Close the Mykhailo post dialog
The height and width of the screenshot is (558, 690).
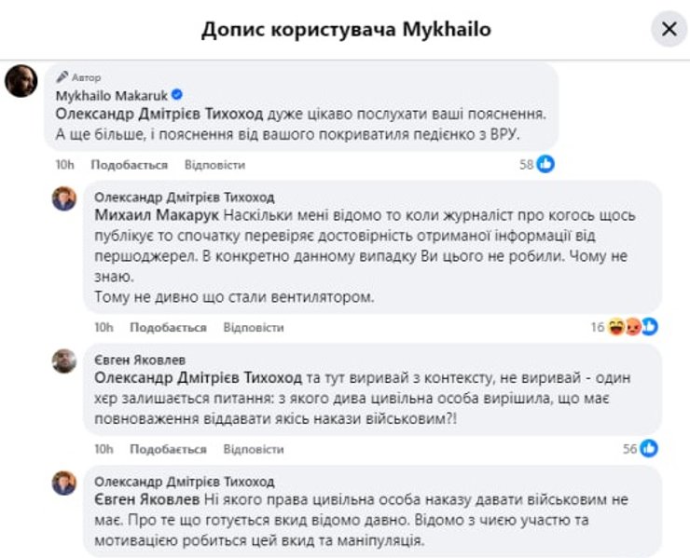[669, 30]
